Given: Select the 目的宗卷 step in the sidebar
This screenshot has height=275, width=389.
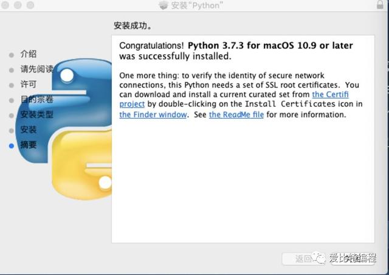Looking at the screenshot, I should point(36,99).
